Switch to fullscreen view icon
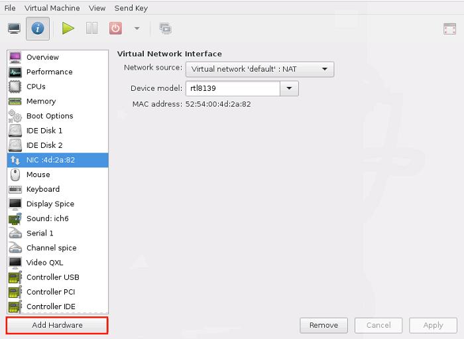The height and width of the screenshot is (339, 464). tap(449, 29)
